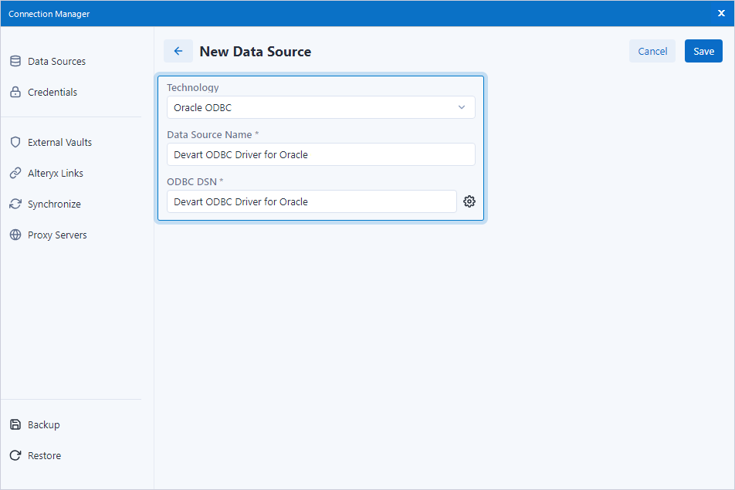
Task: Click inside the Data Source Name field
Action: (320, 154)
